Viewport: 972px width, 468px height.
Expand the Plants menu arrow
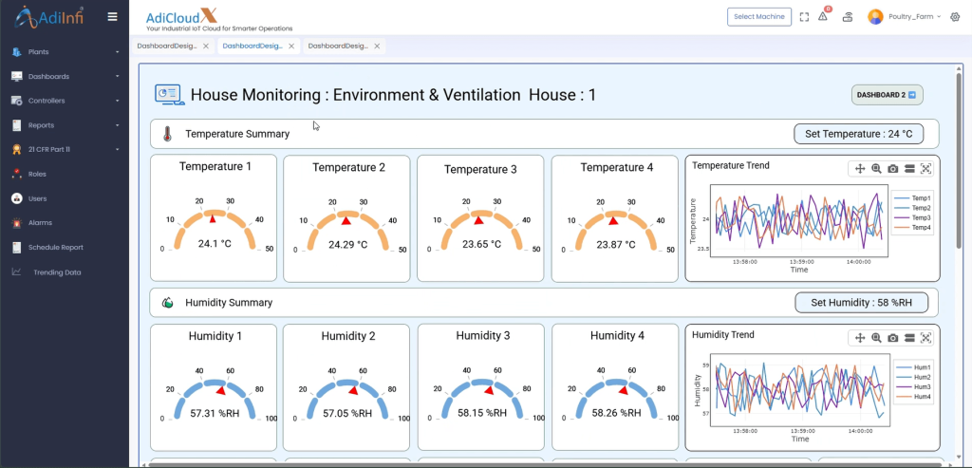tap(117, 52)
